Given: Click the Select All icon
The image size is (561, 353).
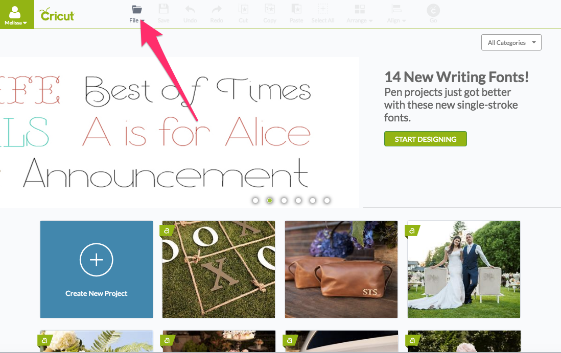Looking at the screenshot, I should (x=323, y=9).
